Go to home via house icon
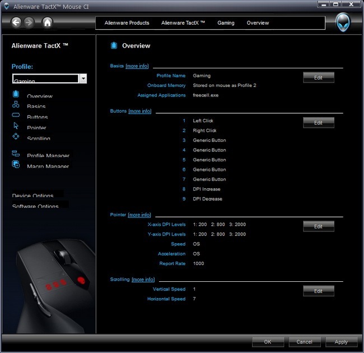 (x=47, y=22)
